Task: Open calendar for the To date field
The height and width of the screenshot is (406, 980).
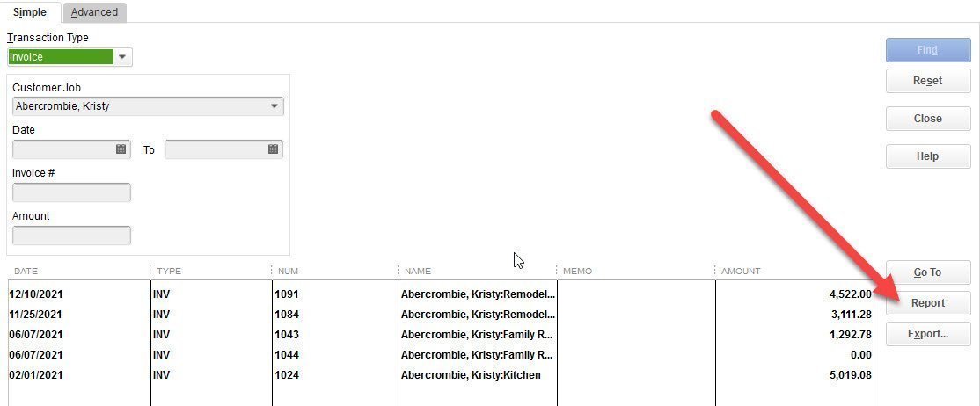Action: point(273,149)
